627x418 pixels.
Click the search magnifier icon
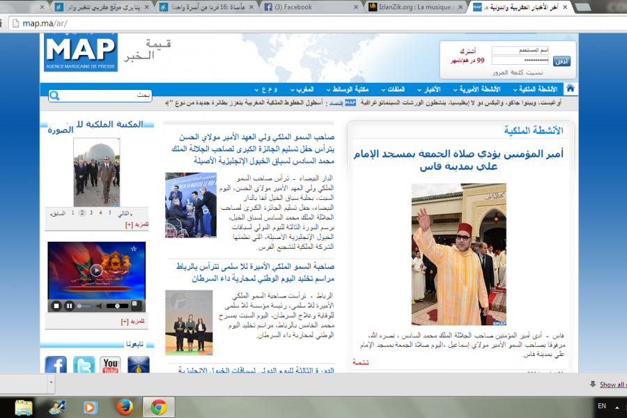[54, 95]
